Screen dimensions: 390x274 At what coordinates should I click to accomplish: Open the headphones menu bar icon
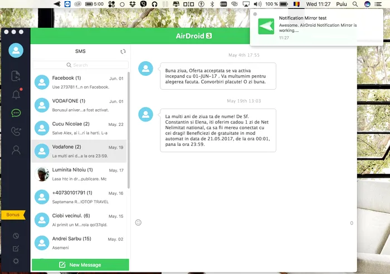click(x=154, y=4)
